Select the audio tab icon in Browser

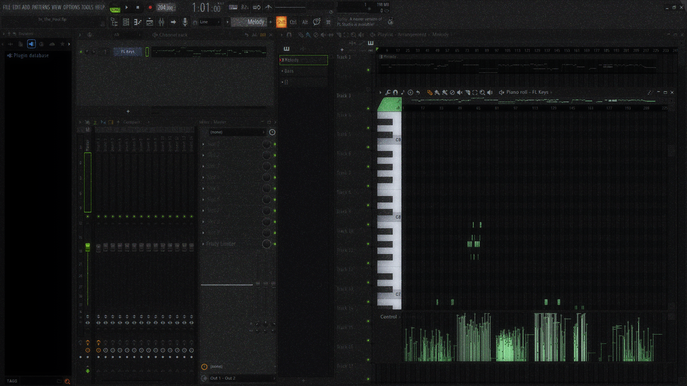(x=32, y=44)
